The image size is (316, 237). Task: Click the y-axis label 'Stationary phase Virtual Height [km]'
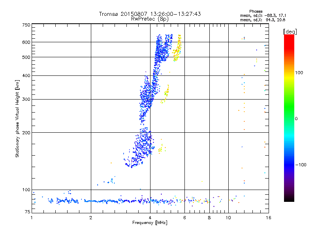point(17,118)
